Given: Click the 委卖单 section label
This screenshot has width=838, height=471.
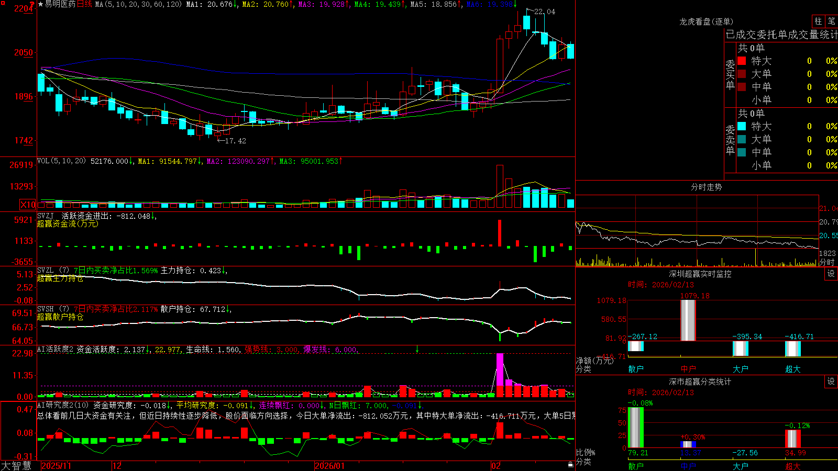Looking at the screenshot, I should (730, 140).
